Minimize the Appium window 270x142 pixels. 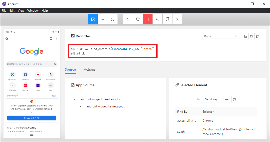click(x=241, y=4)
